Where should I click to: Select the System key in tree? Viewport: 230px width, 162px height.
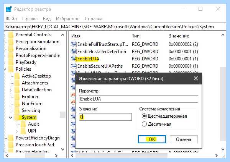tap(29, 117)
